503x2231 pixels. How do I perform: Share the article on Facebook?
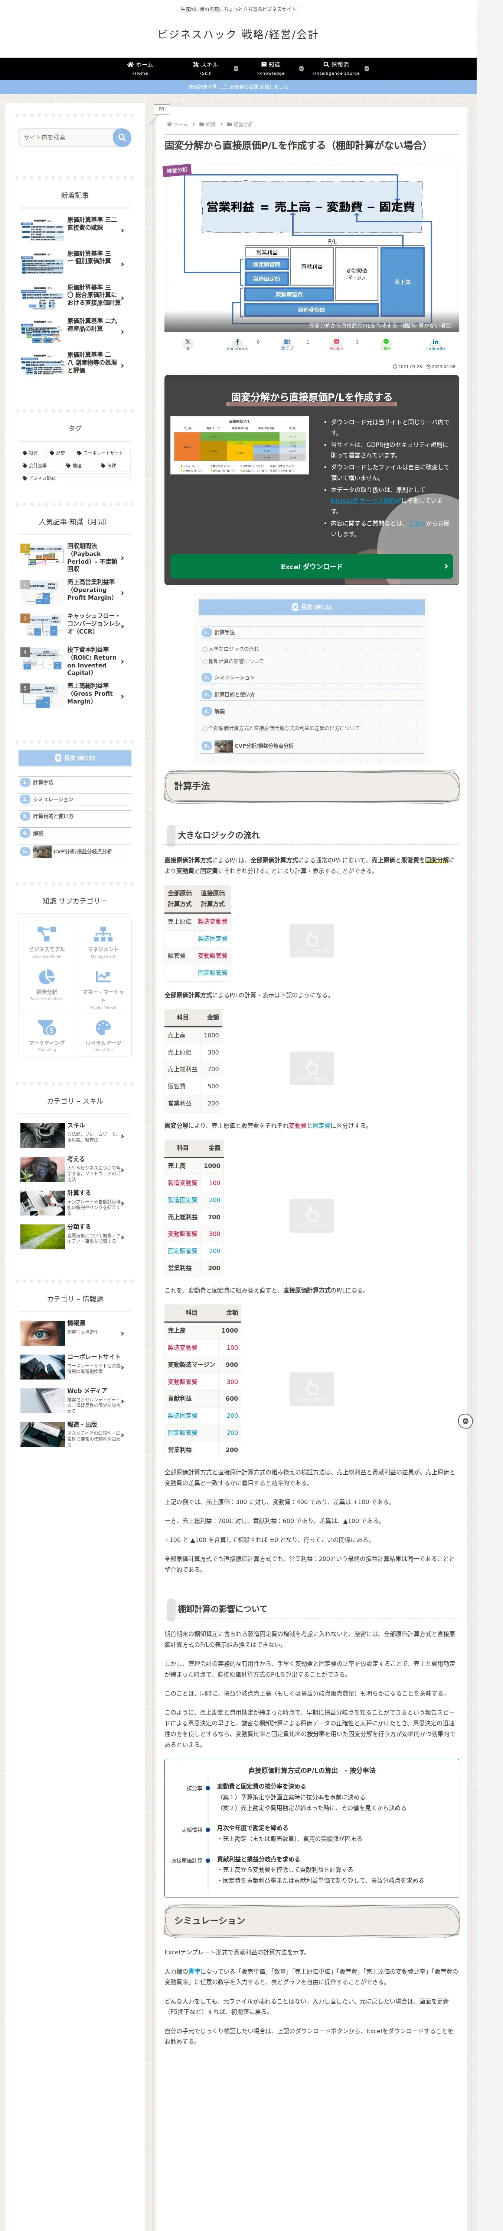[x=238, y=344]
